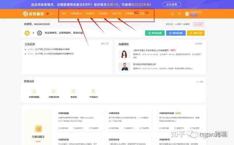Click the middle tutorial link in the 关键词挖掘 card
This screenshot has height=145, width=234.
click(x=78, y=128)
